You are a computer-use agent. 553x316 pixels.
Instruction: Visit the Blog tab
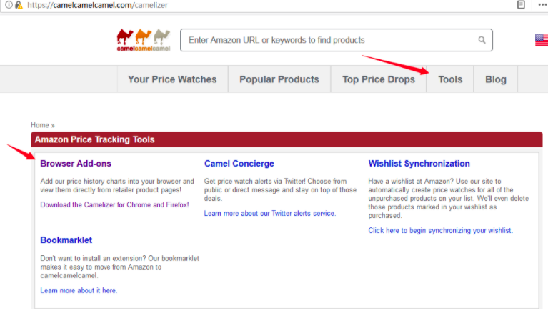[496, 79]
